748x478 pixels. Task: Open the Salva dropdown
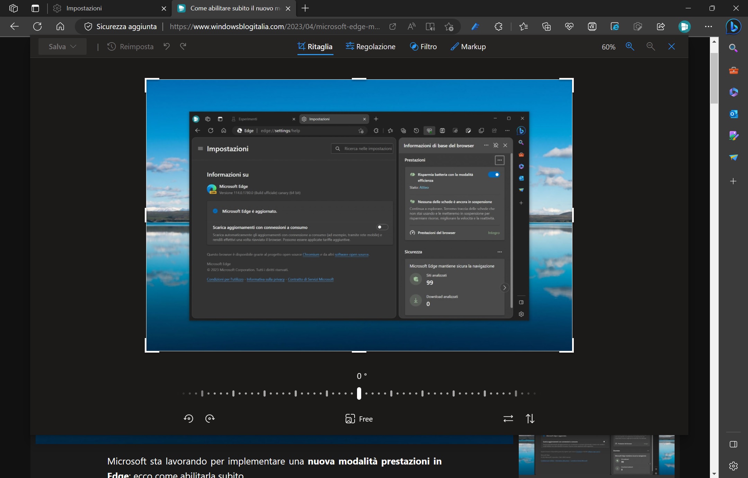pyautogui.click(x=62, y=46)
